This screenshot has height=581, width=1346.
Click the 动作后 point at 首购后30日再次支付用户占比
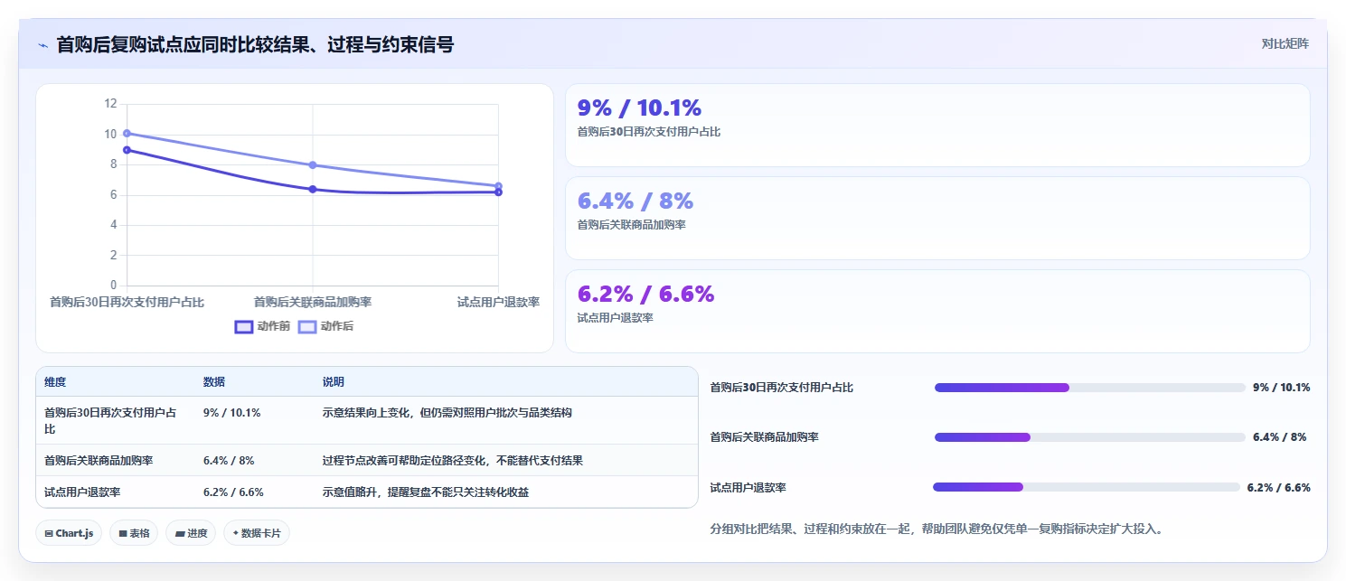tap(127, 134)
